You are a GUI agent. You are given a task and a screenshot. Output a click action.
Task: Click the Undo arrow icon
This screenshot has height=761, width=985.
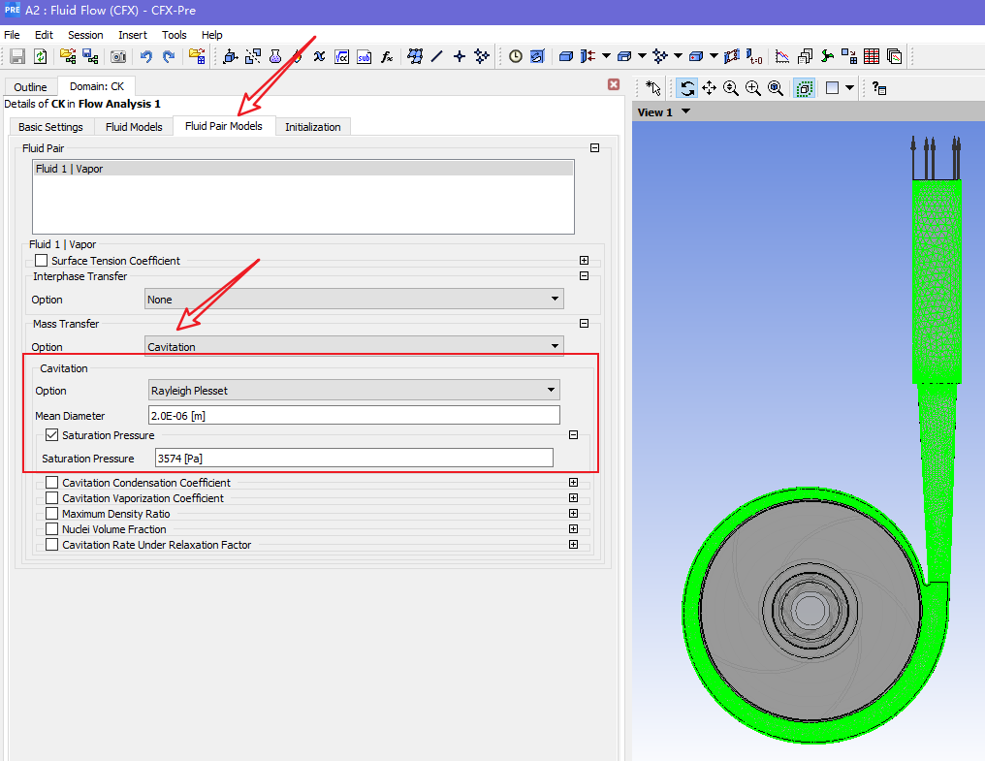146,57
